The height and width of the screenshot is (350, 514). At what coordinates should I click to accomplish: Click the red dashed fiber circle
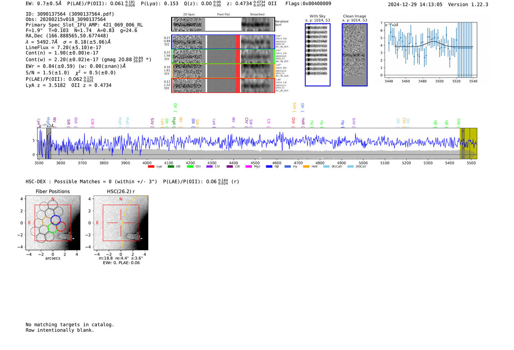(x=61, y=226)
